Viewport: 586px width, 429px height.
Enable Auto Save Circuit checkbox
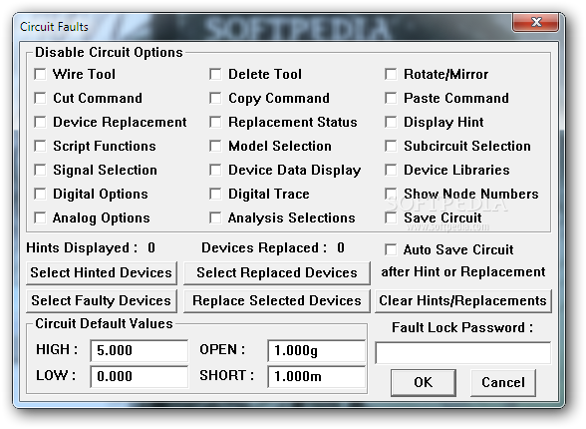click(391, 249)
